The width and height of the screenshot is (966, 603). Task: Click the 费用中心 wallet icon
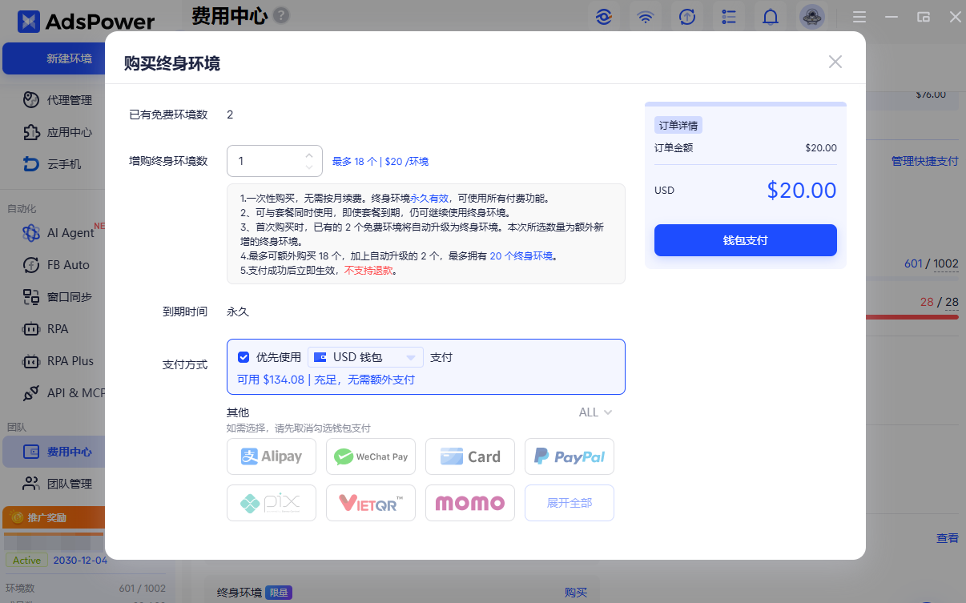(x=31, y=452)
